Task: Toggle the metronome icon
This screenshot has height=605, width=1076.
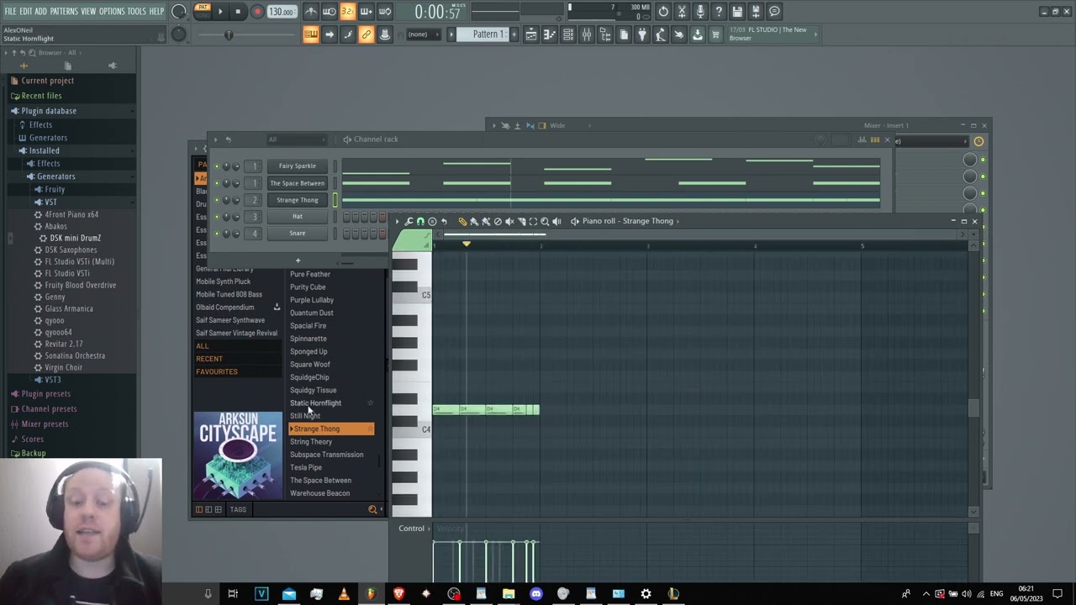Action: pos(312,12)
